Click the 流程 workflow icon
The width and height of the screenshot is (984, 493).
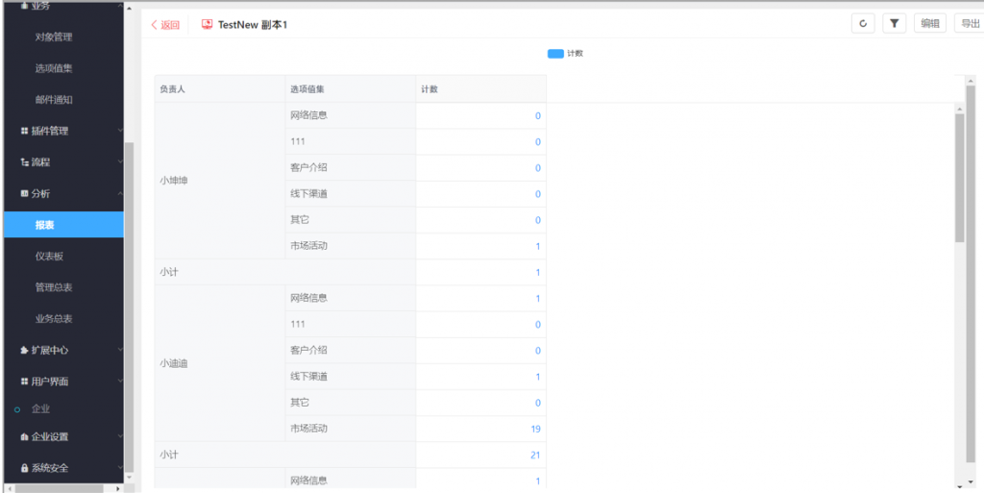pyautogui.click(x=25, y=162)
